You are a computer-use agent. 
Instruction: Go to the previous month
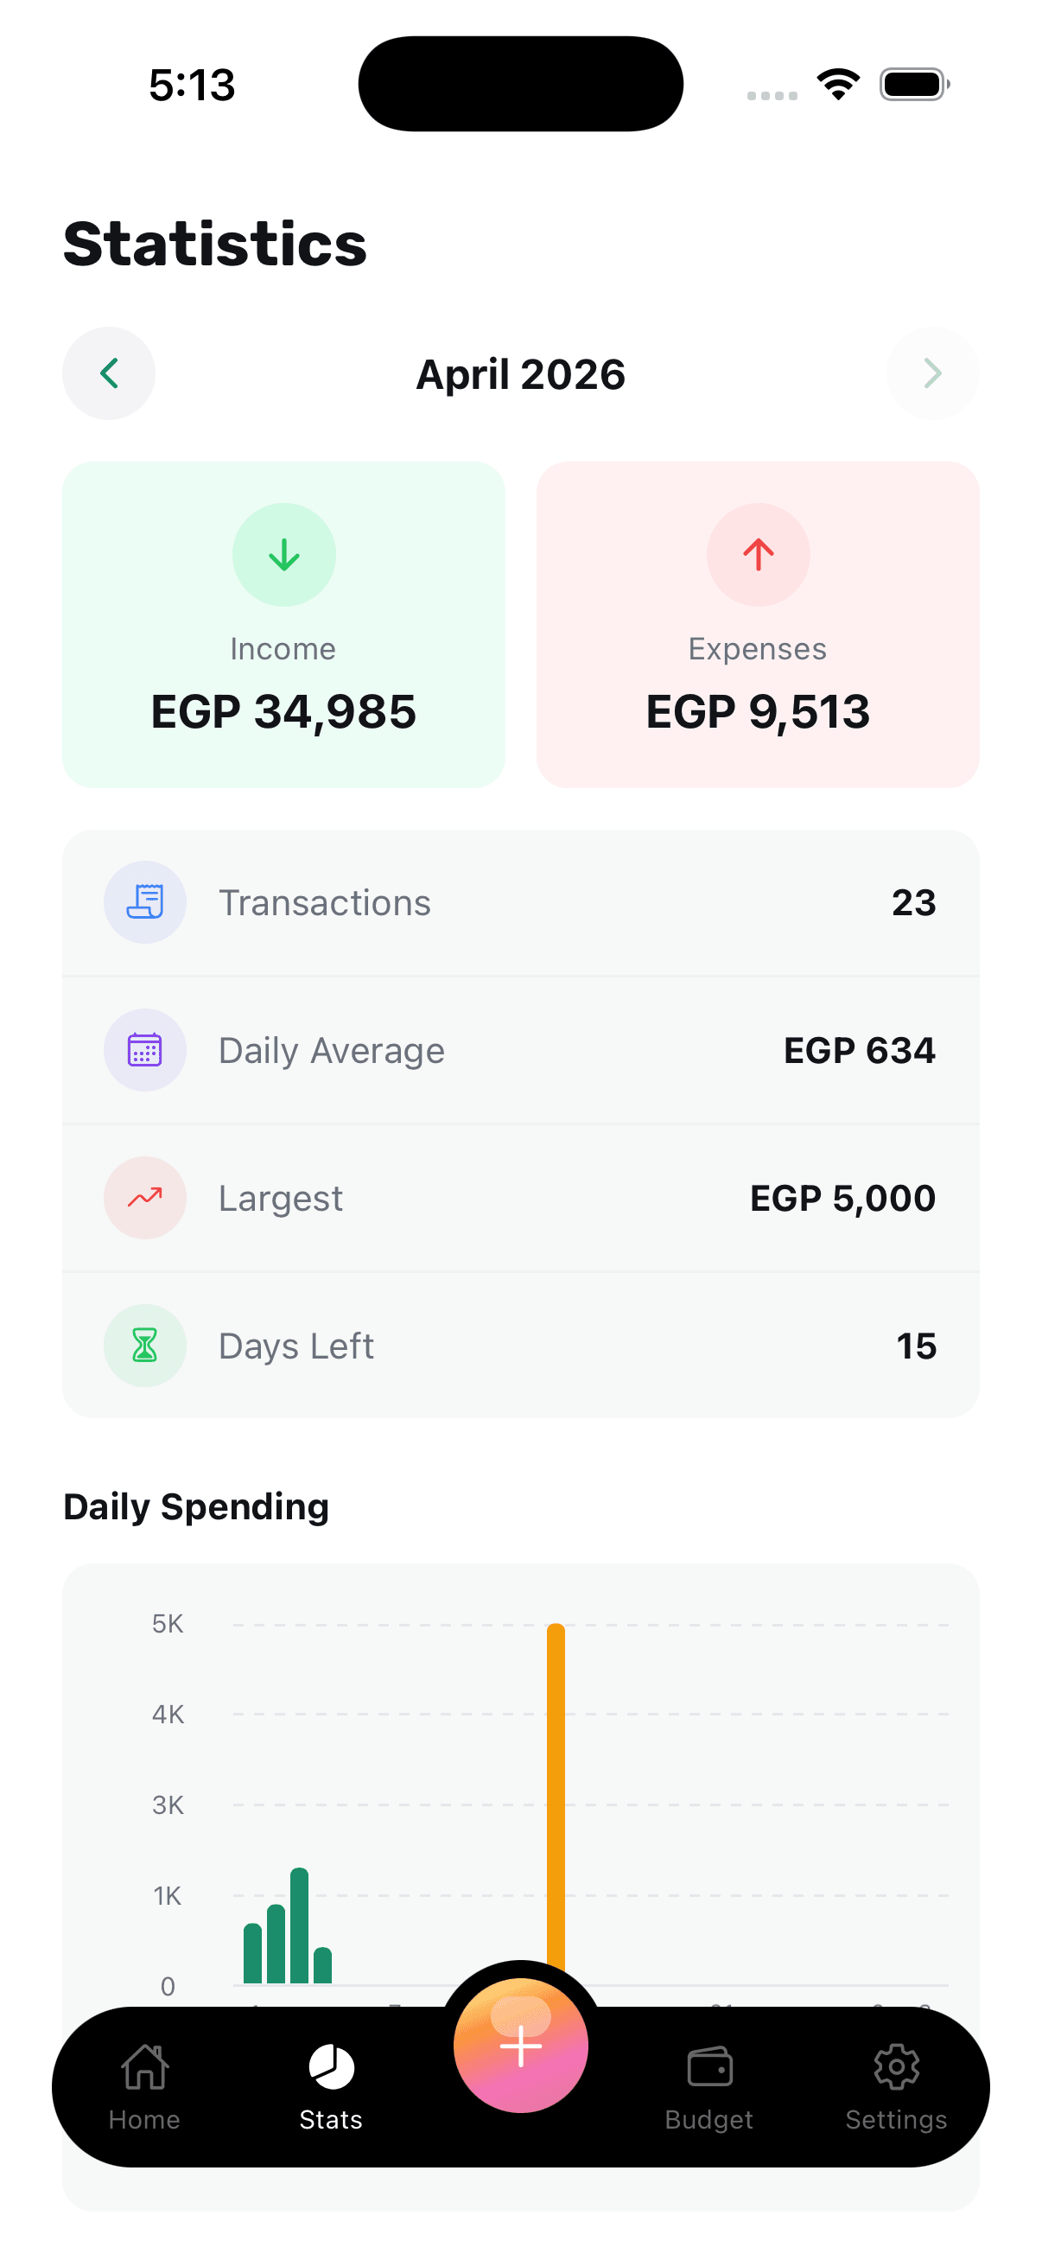[x=108, y=373]
